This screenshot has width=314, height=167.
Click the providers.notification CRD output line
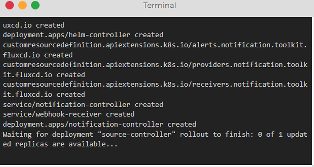(x=155, y=65)
